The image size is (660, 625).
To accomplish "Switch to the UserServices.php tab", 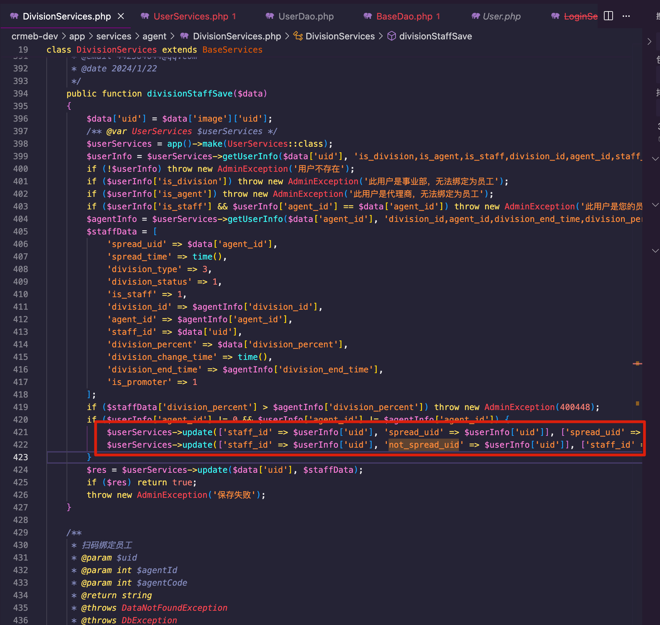I will tap(191, 16).
